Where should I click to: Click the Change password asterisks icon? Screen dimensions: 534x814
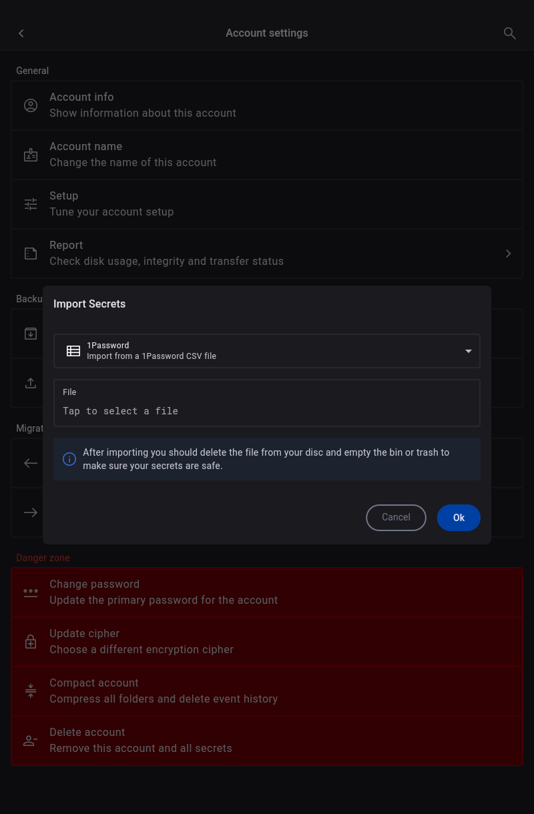(31, 592)
